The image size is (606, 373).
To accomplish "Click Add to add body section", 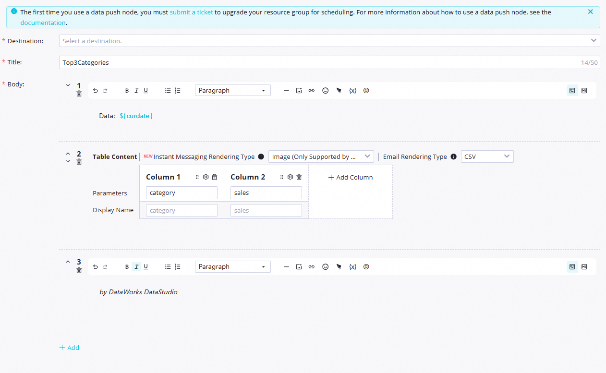I will click(69, 348).
